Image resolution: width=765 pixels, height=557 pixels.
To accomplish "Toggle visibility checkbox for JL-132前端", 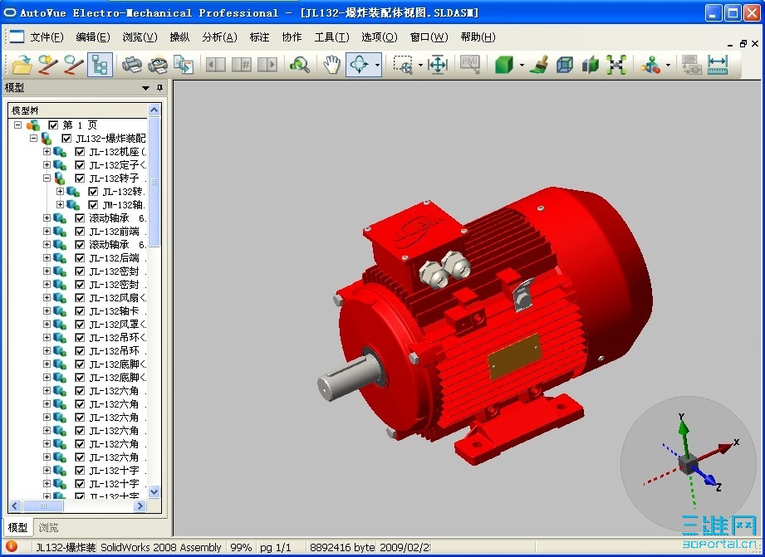I will pos(80,232).
